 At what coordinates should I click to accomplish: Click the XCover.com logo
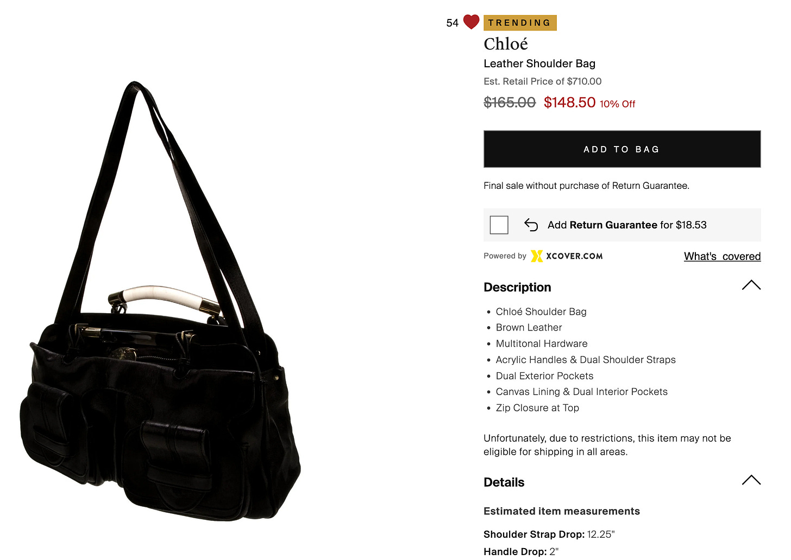[567, 256]
